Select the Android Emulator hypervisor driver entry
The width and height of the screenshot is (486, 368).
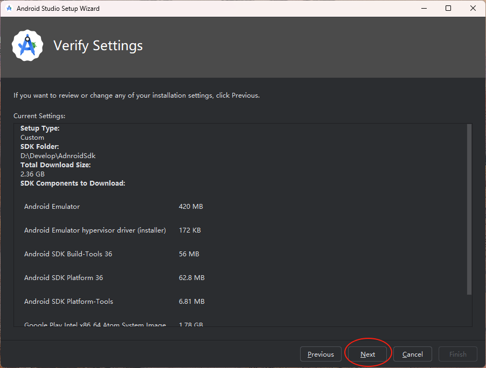(95, 230)
